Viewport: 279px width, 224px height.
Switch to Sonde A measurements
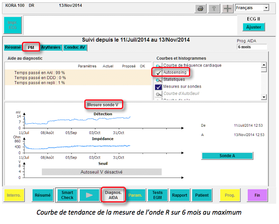(227, 156)
